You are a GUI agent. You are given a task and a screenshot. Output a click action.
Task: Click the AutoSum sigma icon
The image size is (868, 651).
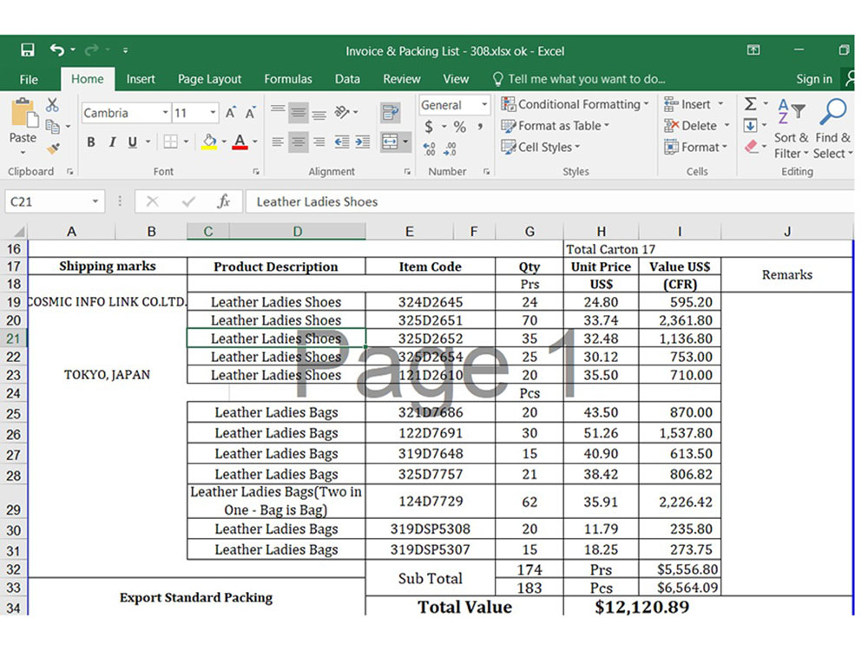point(750,104)
